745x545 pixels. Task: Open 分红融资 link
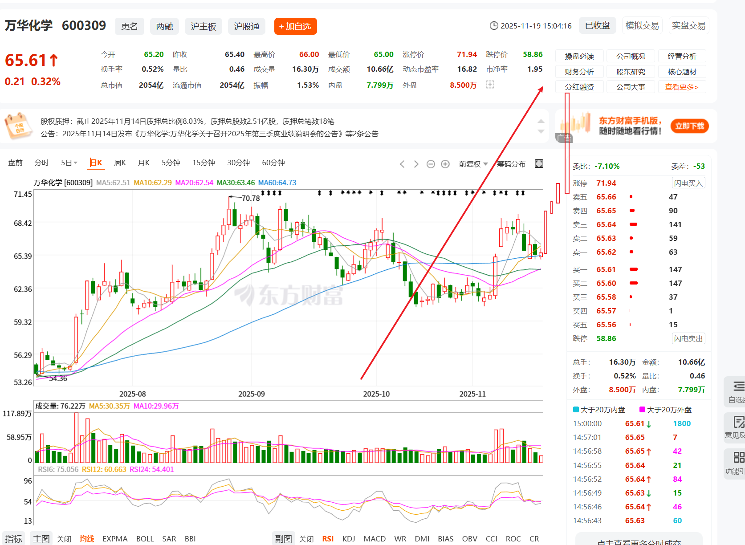tap(579, 87)
